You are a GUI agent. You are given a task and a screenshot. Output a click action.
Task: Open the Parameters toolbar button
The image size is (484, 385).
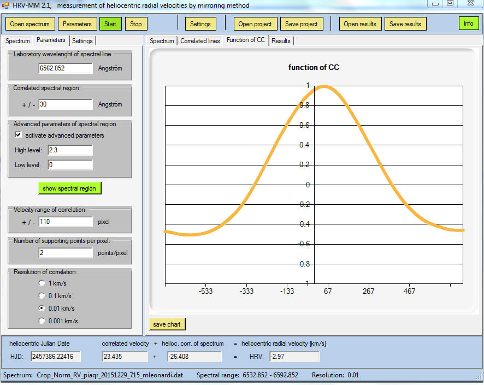tap(77, 24)
